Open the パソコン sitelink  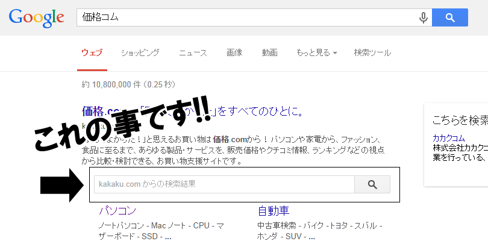pos(117,211)
